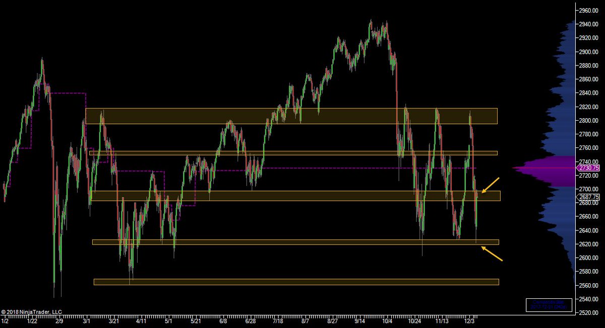Select the lower yellow arrow annotation near 2610

coord(492,254)
